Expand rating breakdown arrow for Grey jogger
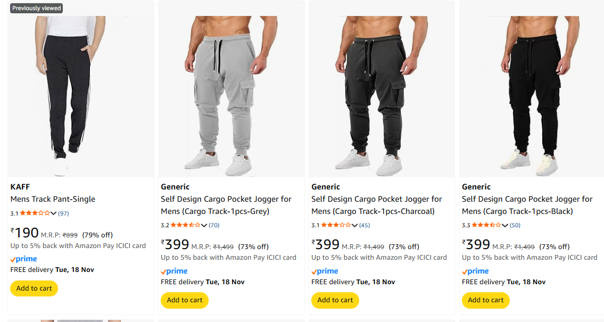 [204, 226]
